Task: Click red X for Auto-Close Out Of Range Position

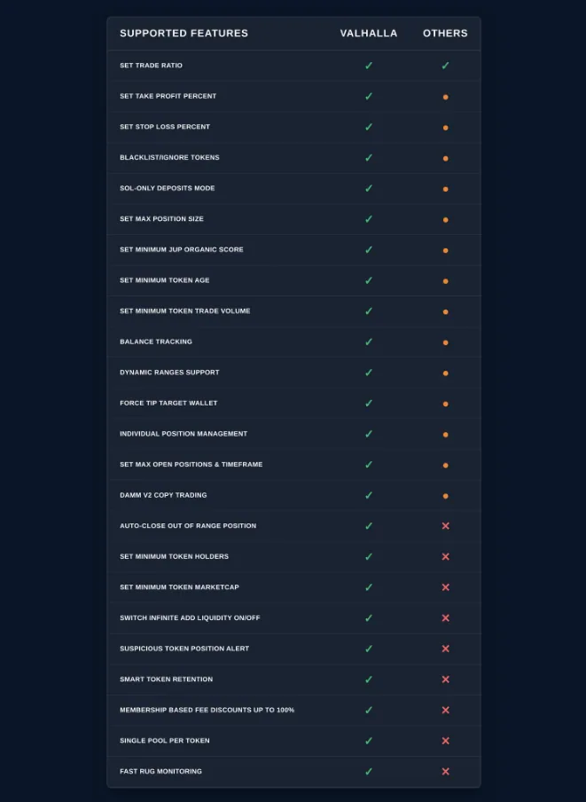Action: tap(446, 526)
